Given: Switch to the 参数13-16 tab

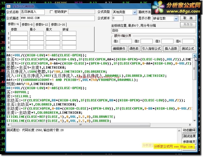Looking at the screenshot, I should (58, 25).
